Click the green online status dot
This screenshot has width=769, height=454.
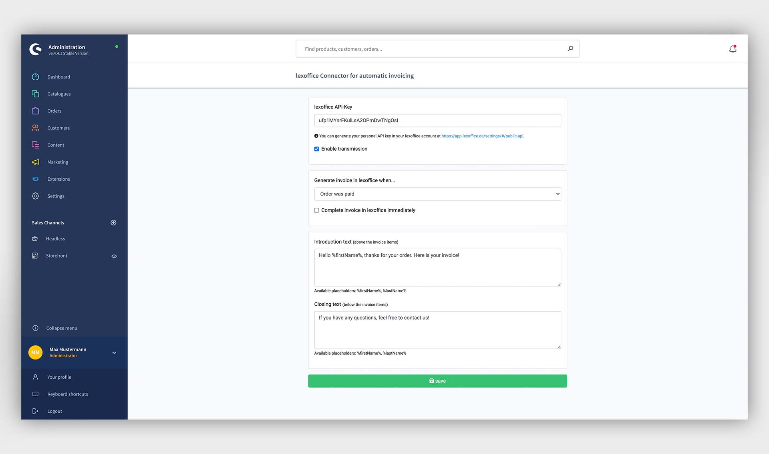click(x=117, y=46)
